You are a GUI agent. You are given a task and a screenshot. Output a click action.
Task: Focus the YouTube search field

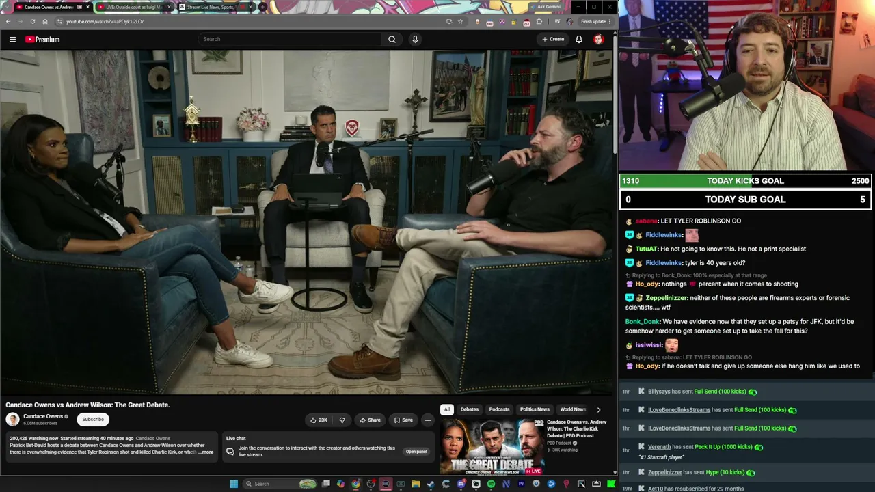click(x=290, y=39)
